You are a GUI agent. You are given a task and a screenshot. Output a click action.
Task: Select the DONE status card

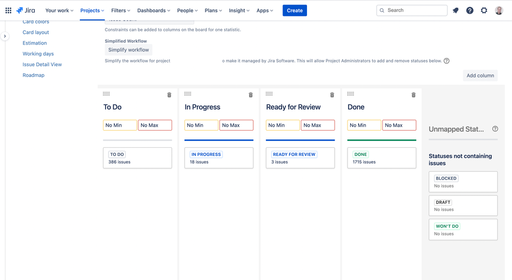point(382,158)
